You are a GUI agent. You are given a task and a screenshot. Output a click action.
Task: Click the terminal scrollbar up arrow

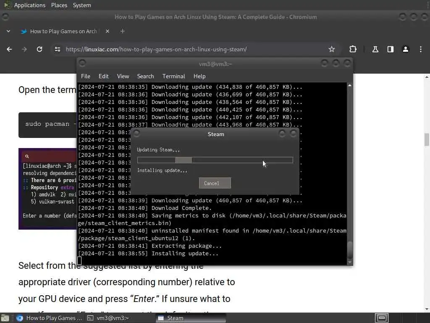(x=350, y=85)
